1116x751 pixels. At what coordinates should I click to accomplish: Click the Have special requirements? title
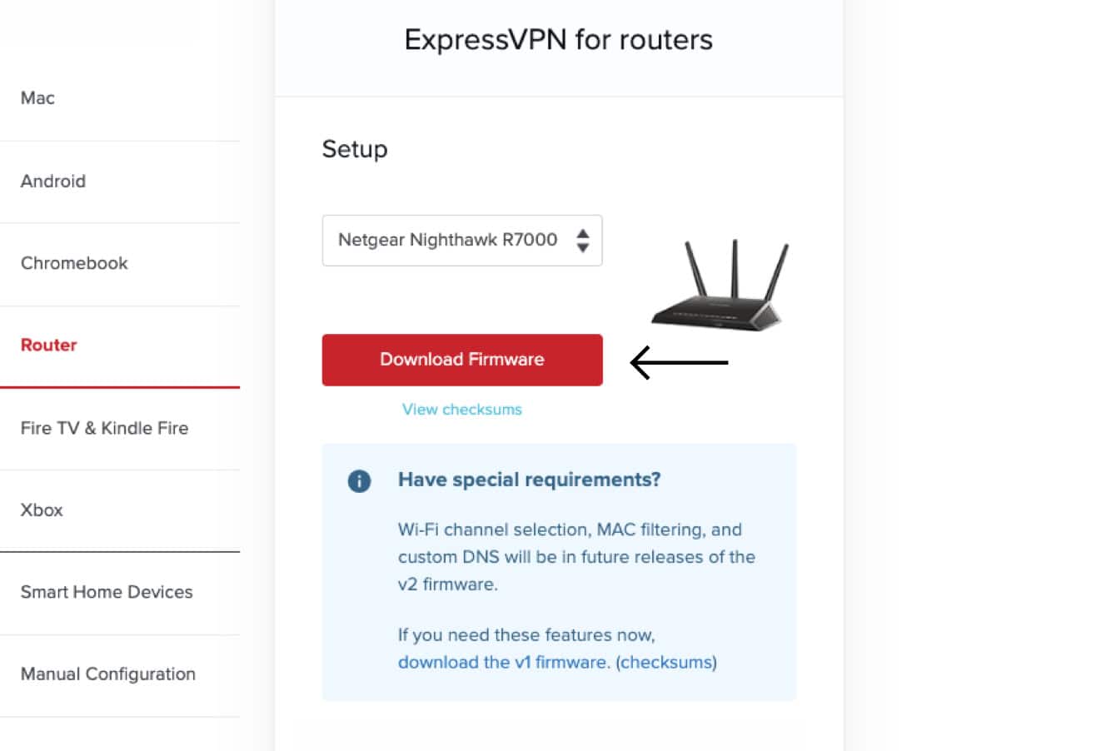[x=530, y=480]
